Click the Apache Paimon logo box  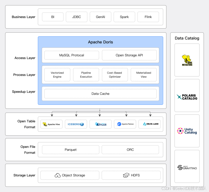point(125,124)
